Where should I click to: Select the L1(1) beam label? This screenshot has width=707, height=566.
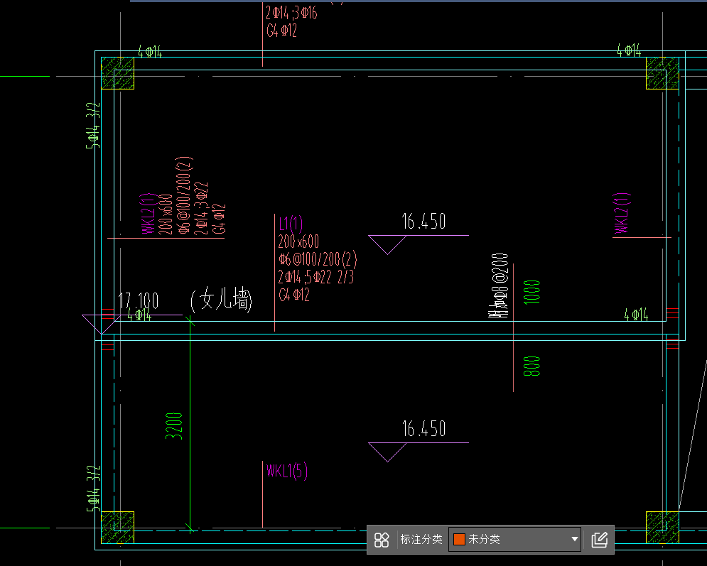pos(291,224)
